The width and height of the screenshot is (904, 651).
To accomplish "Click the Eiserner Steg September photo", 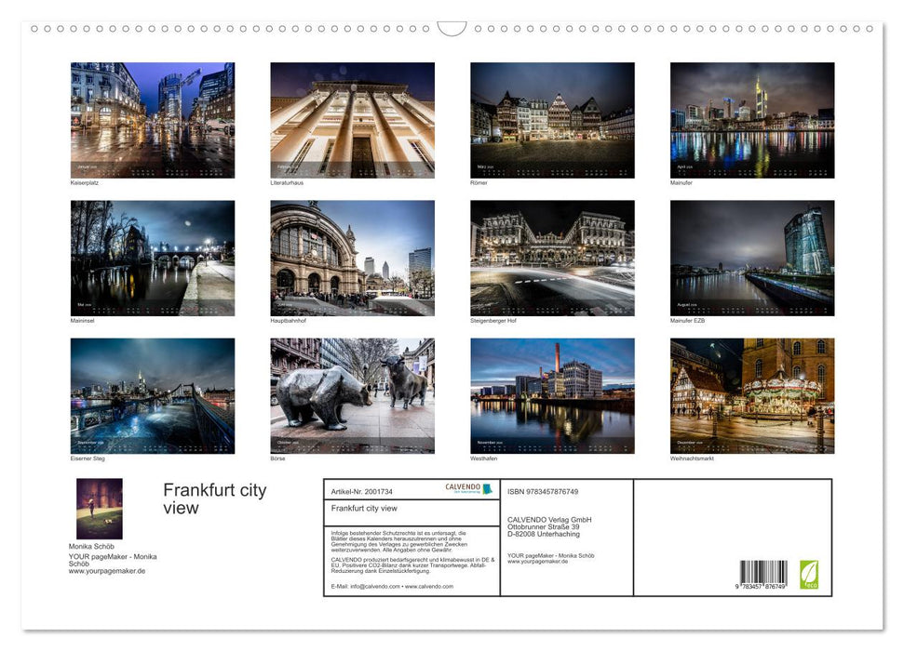I will point(153,395).
